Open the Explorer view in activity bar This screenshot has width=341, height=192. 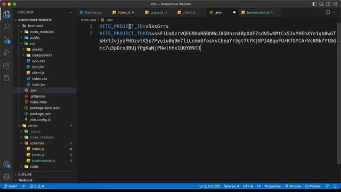[6, 14]
